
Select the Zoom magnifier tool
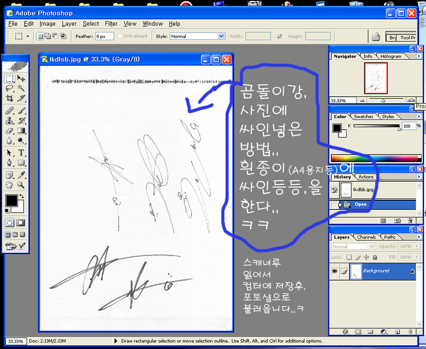pyautogui.click(x=21, y=185)
